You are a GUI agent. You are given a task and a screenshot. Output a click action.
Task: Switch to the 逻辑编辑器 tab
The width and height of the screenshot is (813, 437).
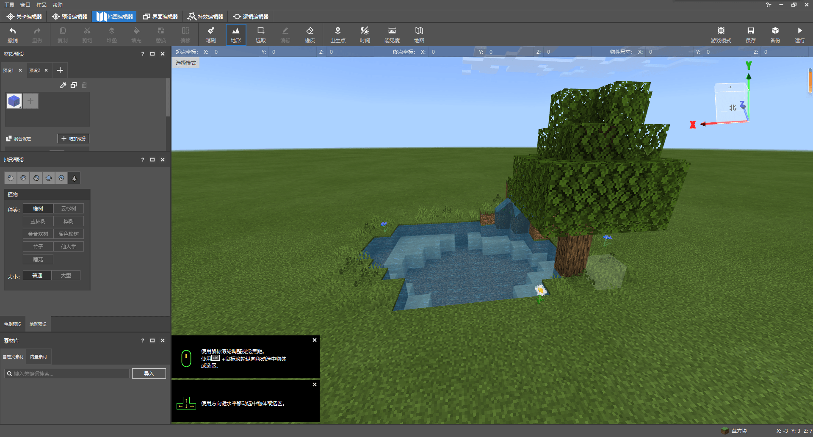[x=251, y=17]
